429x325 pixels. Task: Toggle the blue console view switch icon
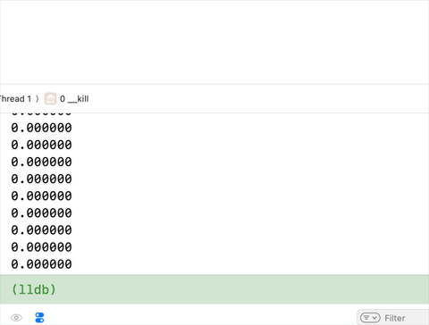39,318
